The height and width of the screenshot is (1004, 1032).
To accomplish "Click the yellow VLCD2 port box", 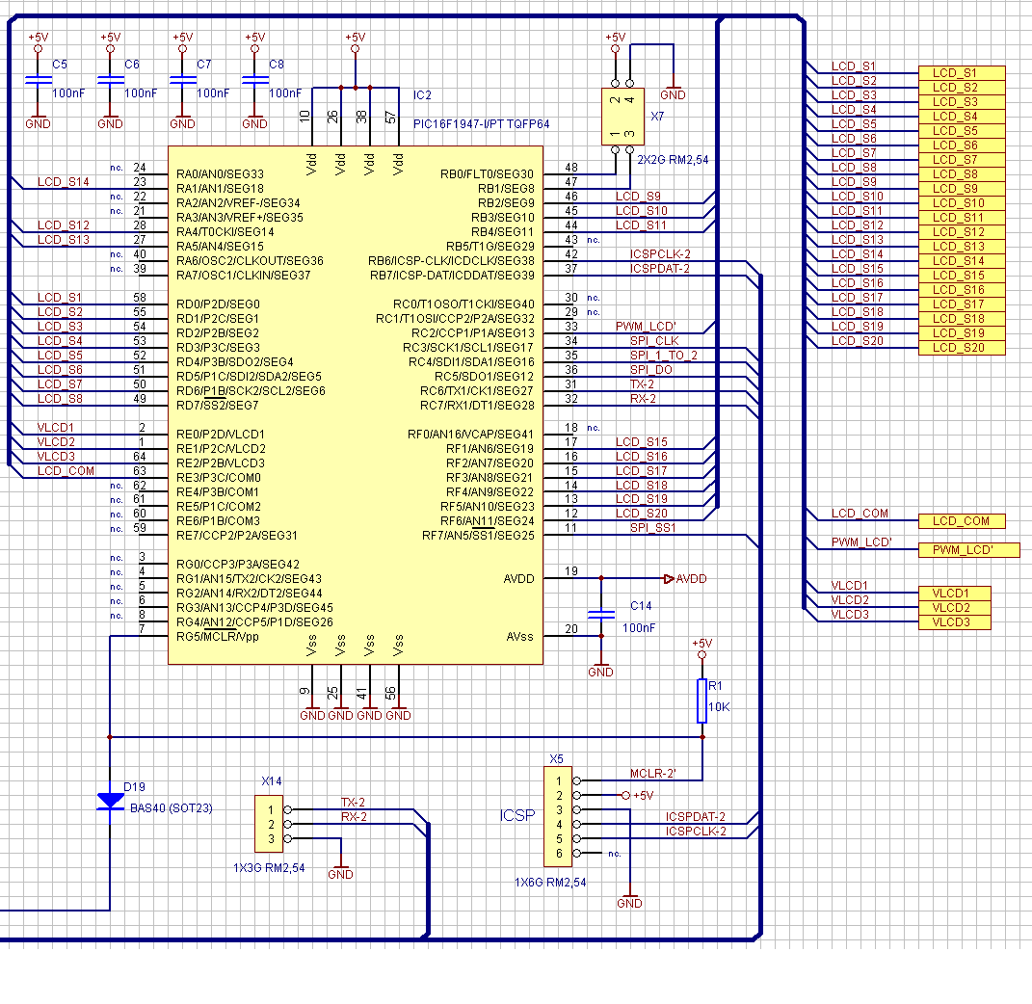I will pos(954,608).
